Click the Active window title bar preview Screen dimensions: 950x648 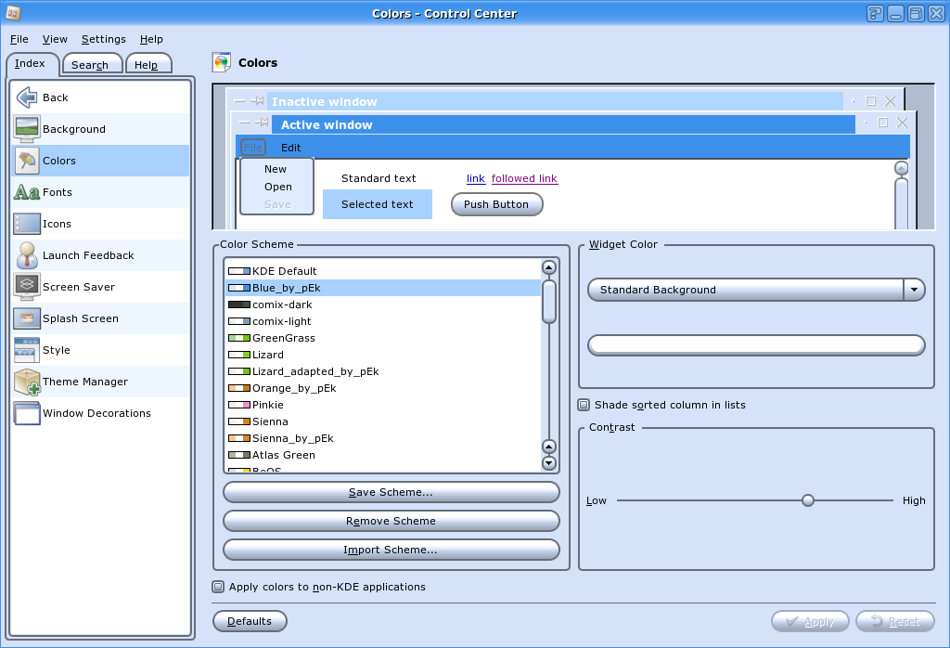point(563,124)
